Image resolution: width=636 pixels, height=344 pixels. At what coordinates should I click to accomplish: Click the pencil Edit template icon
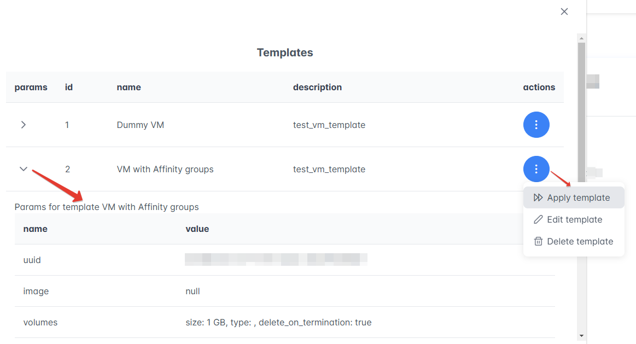point(538,220)
